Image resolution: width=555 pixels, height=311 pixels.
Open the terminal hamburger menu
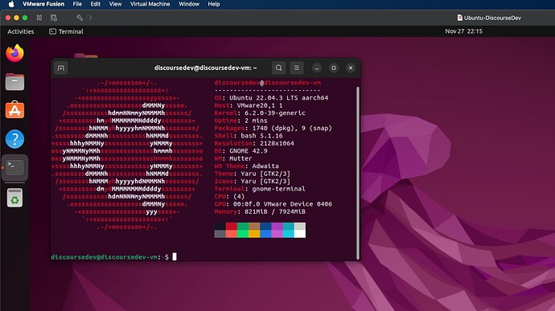[x=297, y=68]
